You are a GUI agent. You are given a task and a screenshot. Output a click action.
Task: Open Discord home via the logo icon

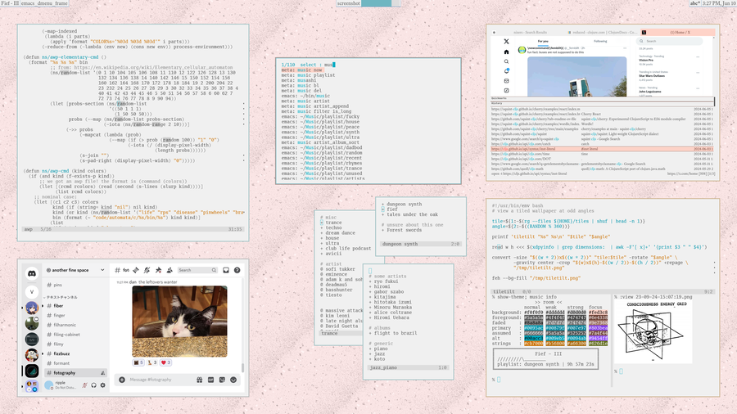point(31,273)
